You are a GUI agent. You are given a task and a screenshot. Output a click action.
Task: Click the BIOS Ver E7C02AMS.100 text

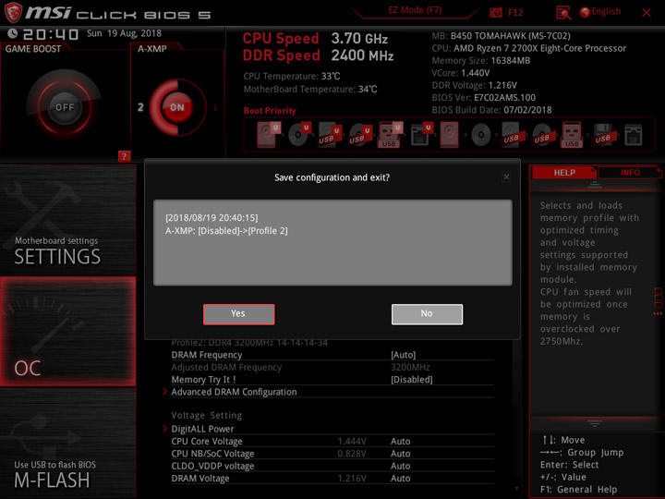pos(483,98)
